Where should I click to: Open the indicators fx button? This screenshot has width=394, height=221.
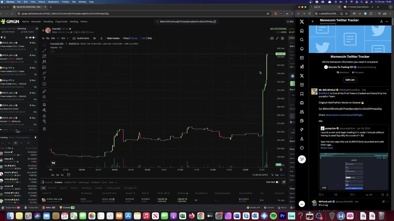pos(101,38)
